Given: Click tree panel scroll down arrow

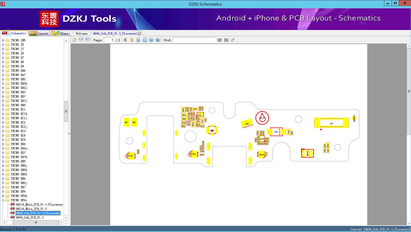Looking at the screenshot, I should click(x=66, y=218).
